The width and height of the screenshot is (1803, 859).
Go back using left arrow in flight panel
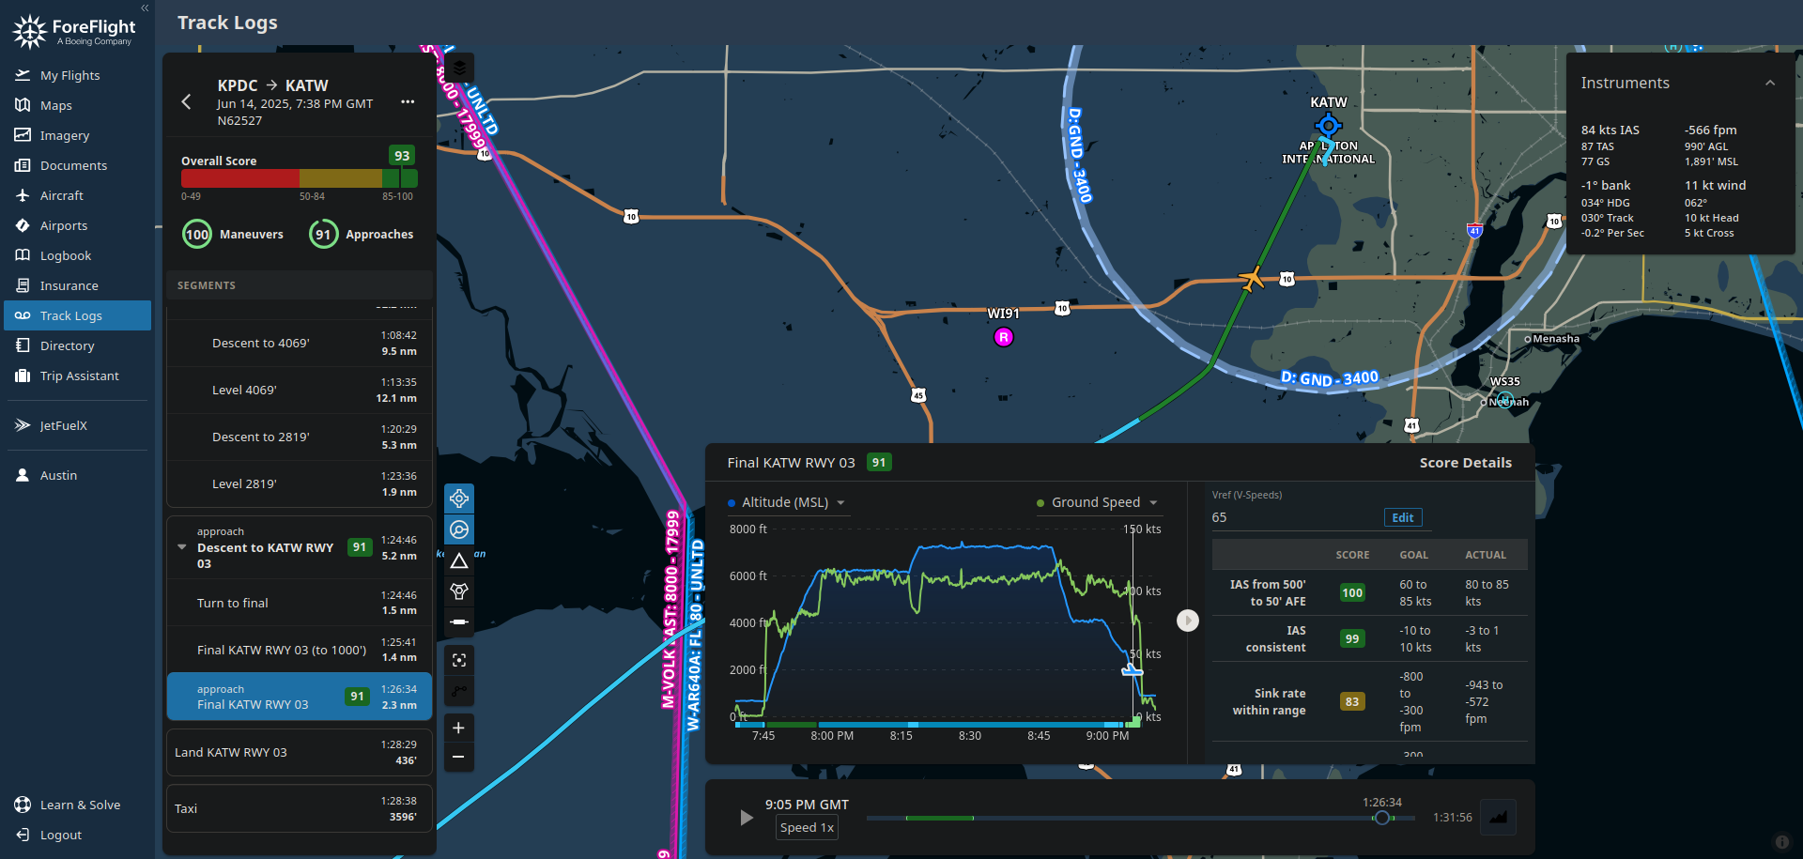[x=186, y=101]
